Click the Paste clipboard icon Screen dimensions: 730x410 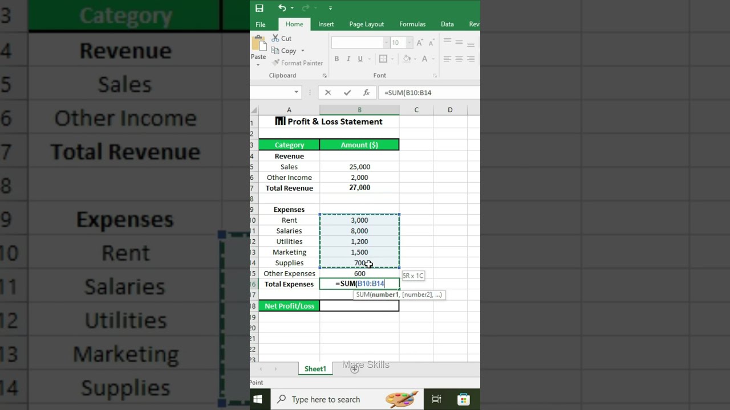(258, 43)
